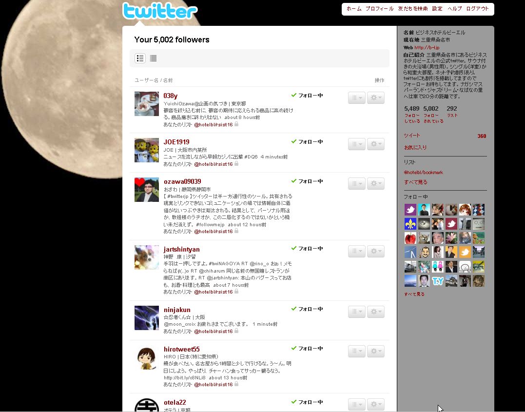Click the Twitter logo
The width and height of the screenshot is (525, 412).
160,11
